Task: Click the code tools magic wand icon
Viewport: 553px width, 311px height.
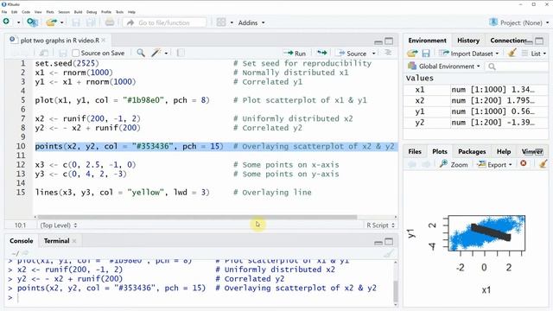Action: (x=156, y=53)
